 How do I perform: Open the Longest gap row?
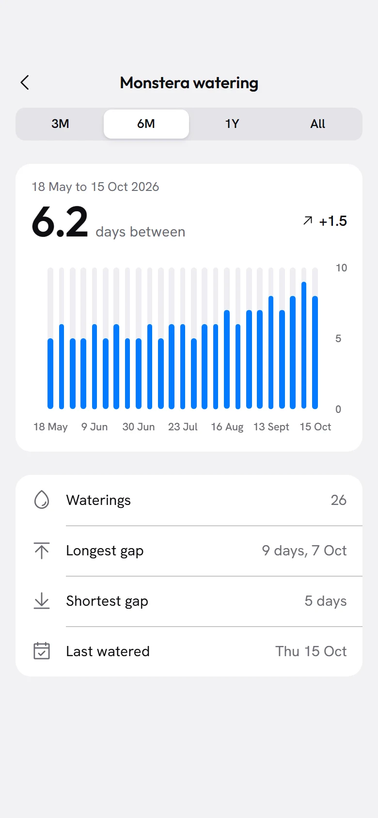189,551
